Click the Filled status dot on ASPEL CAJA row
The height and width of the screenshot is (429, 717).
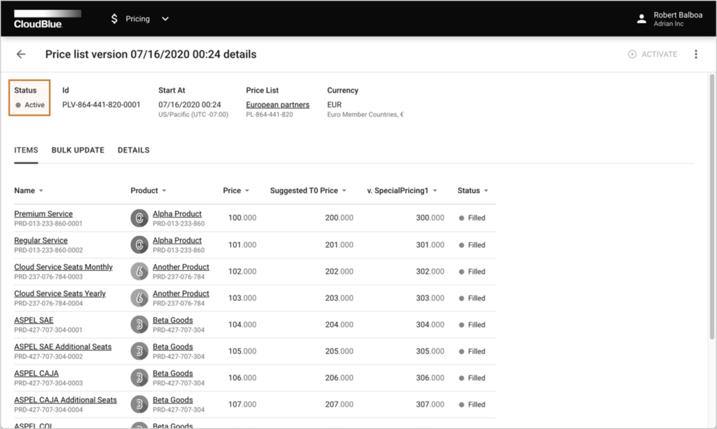coord(461,377)
